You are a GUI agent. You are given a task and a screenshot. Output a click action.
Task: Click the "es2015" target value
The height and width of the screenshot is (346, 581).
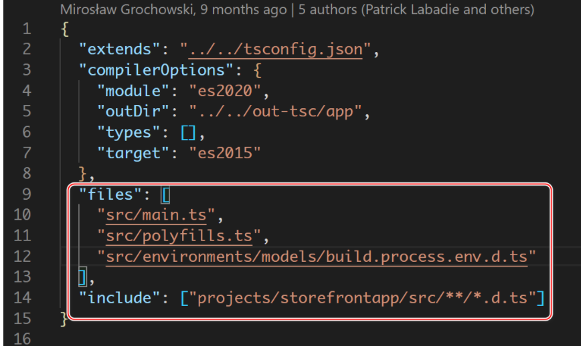[x=224, y=152]
